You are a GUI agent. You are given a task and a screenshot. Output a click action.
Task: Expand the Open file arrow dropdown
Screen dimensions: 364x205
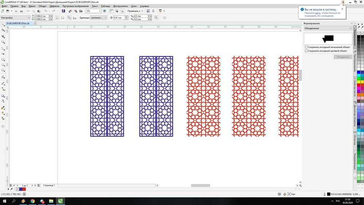pos(12,11)
